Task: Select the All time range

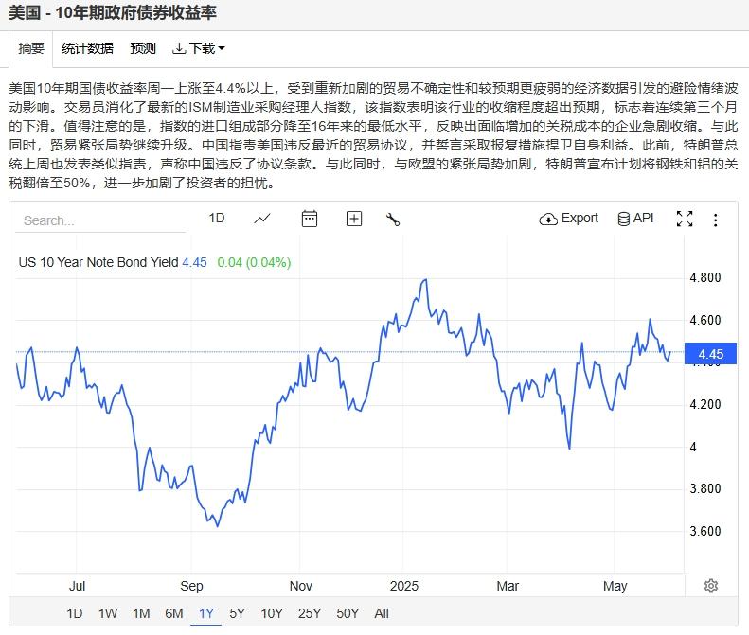Action: (x=382, y=613)
